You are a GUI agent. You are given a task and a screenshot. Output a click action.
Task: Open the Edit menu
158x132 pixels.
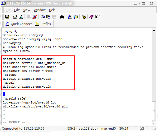(17, 10)
